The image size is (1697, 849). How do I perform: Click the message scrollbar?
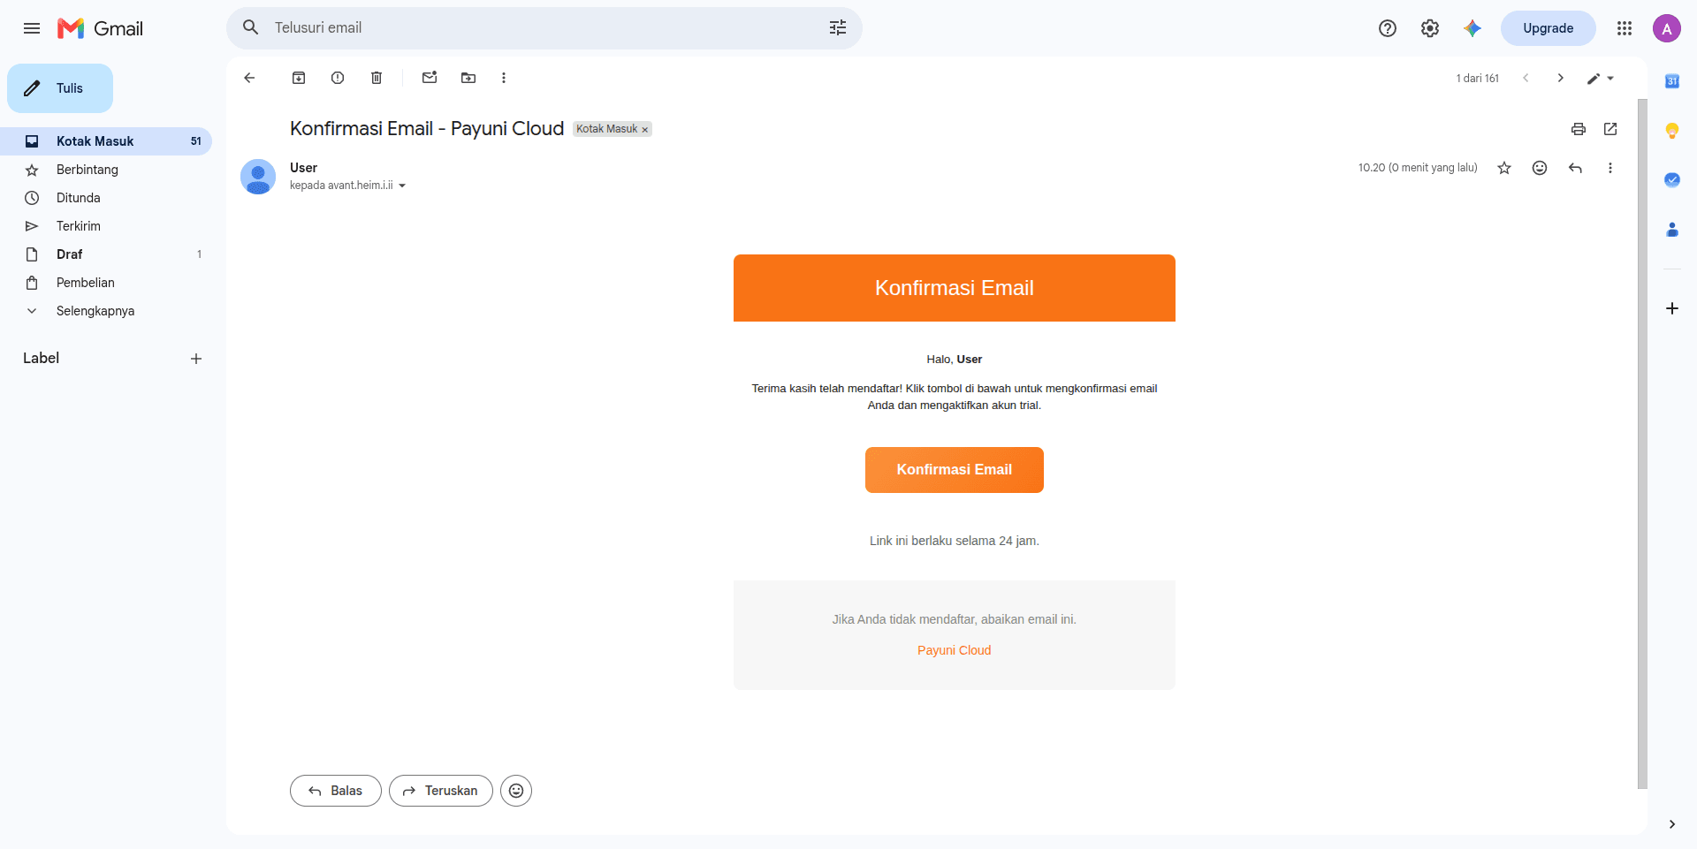pos(1642,443)
